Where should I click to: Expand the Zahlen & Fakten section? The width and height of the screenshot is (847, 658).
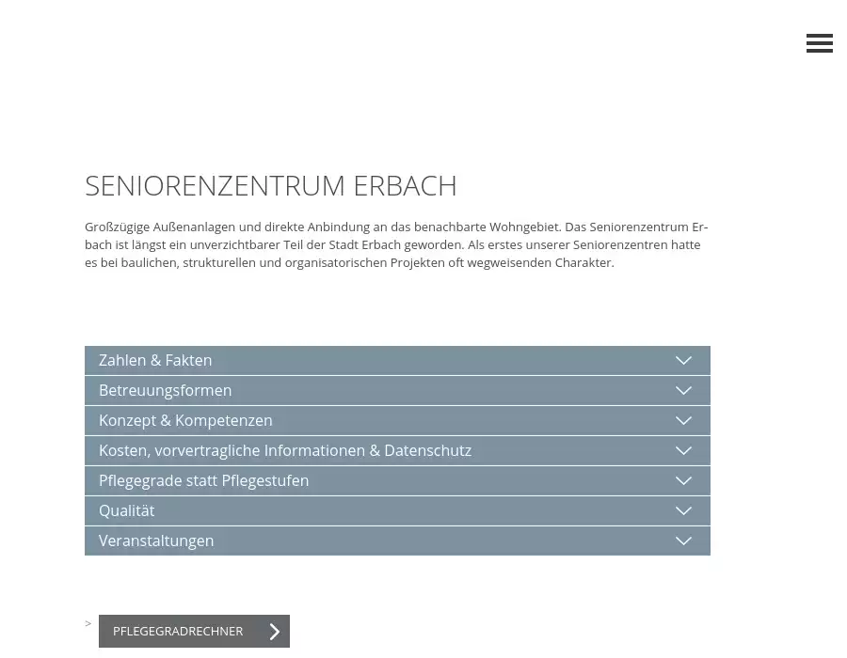[155, 361]
